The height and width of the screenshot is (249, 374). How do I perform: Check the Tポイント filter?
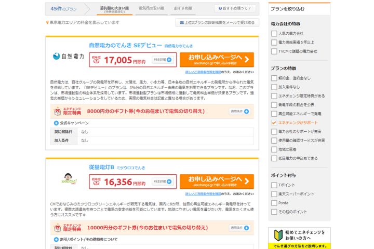tap(274, 185)
